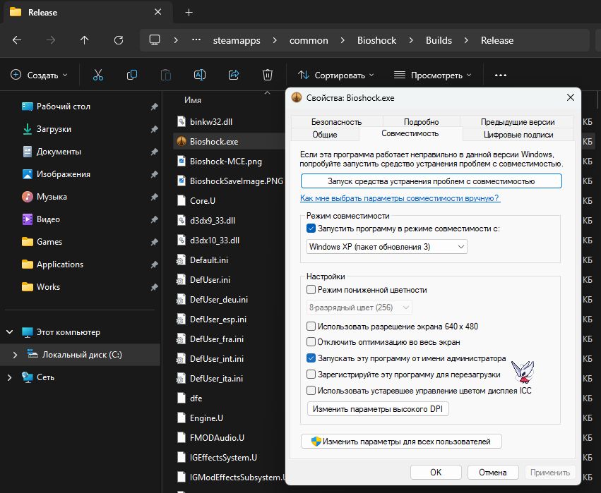601x493 pixels.
Task: Click the This PC monitor icon in address bar
Action: (x=155, y=40)
